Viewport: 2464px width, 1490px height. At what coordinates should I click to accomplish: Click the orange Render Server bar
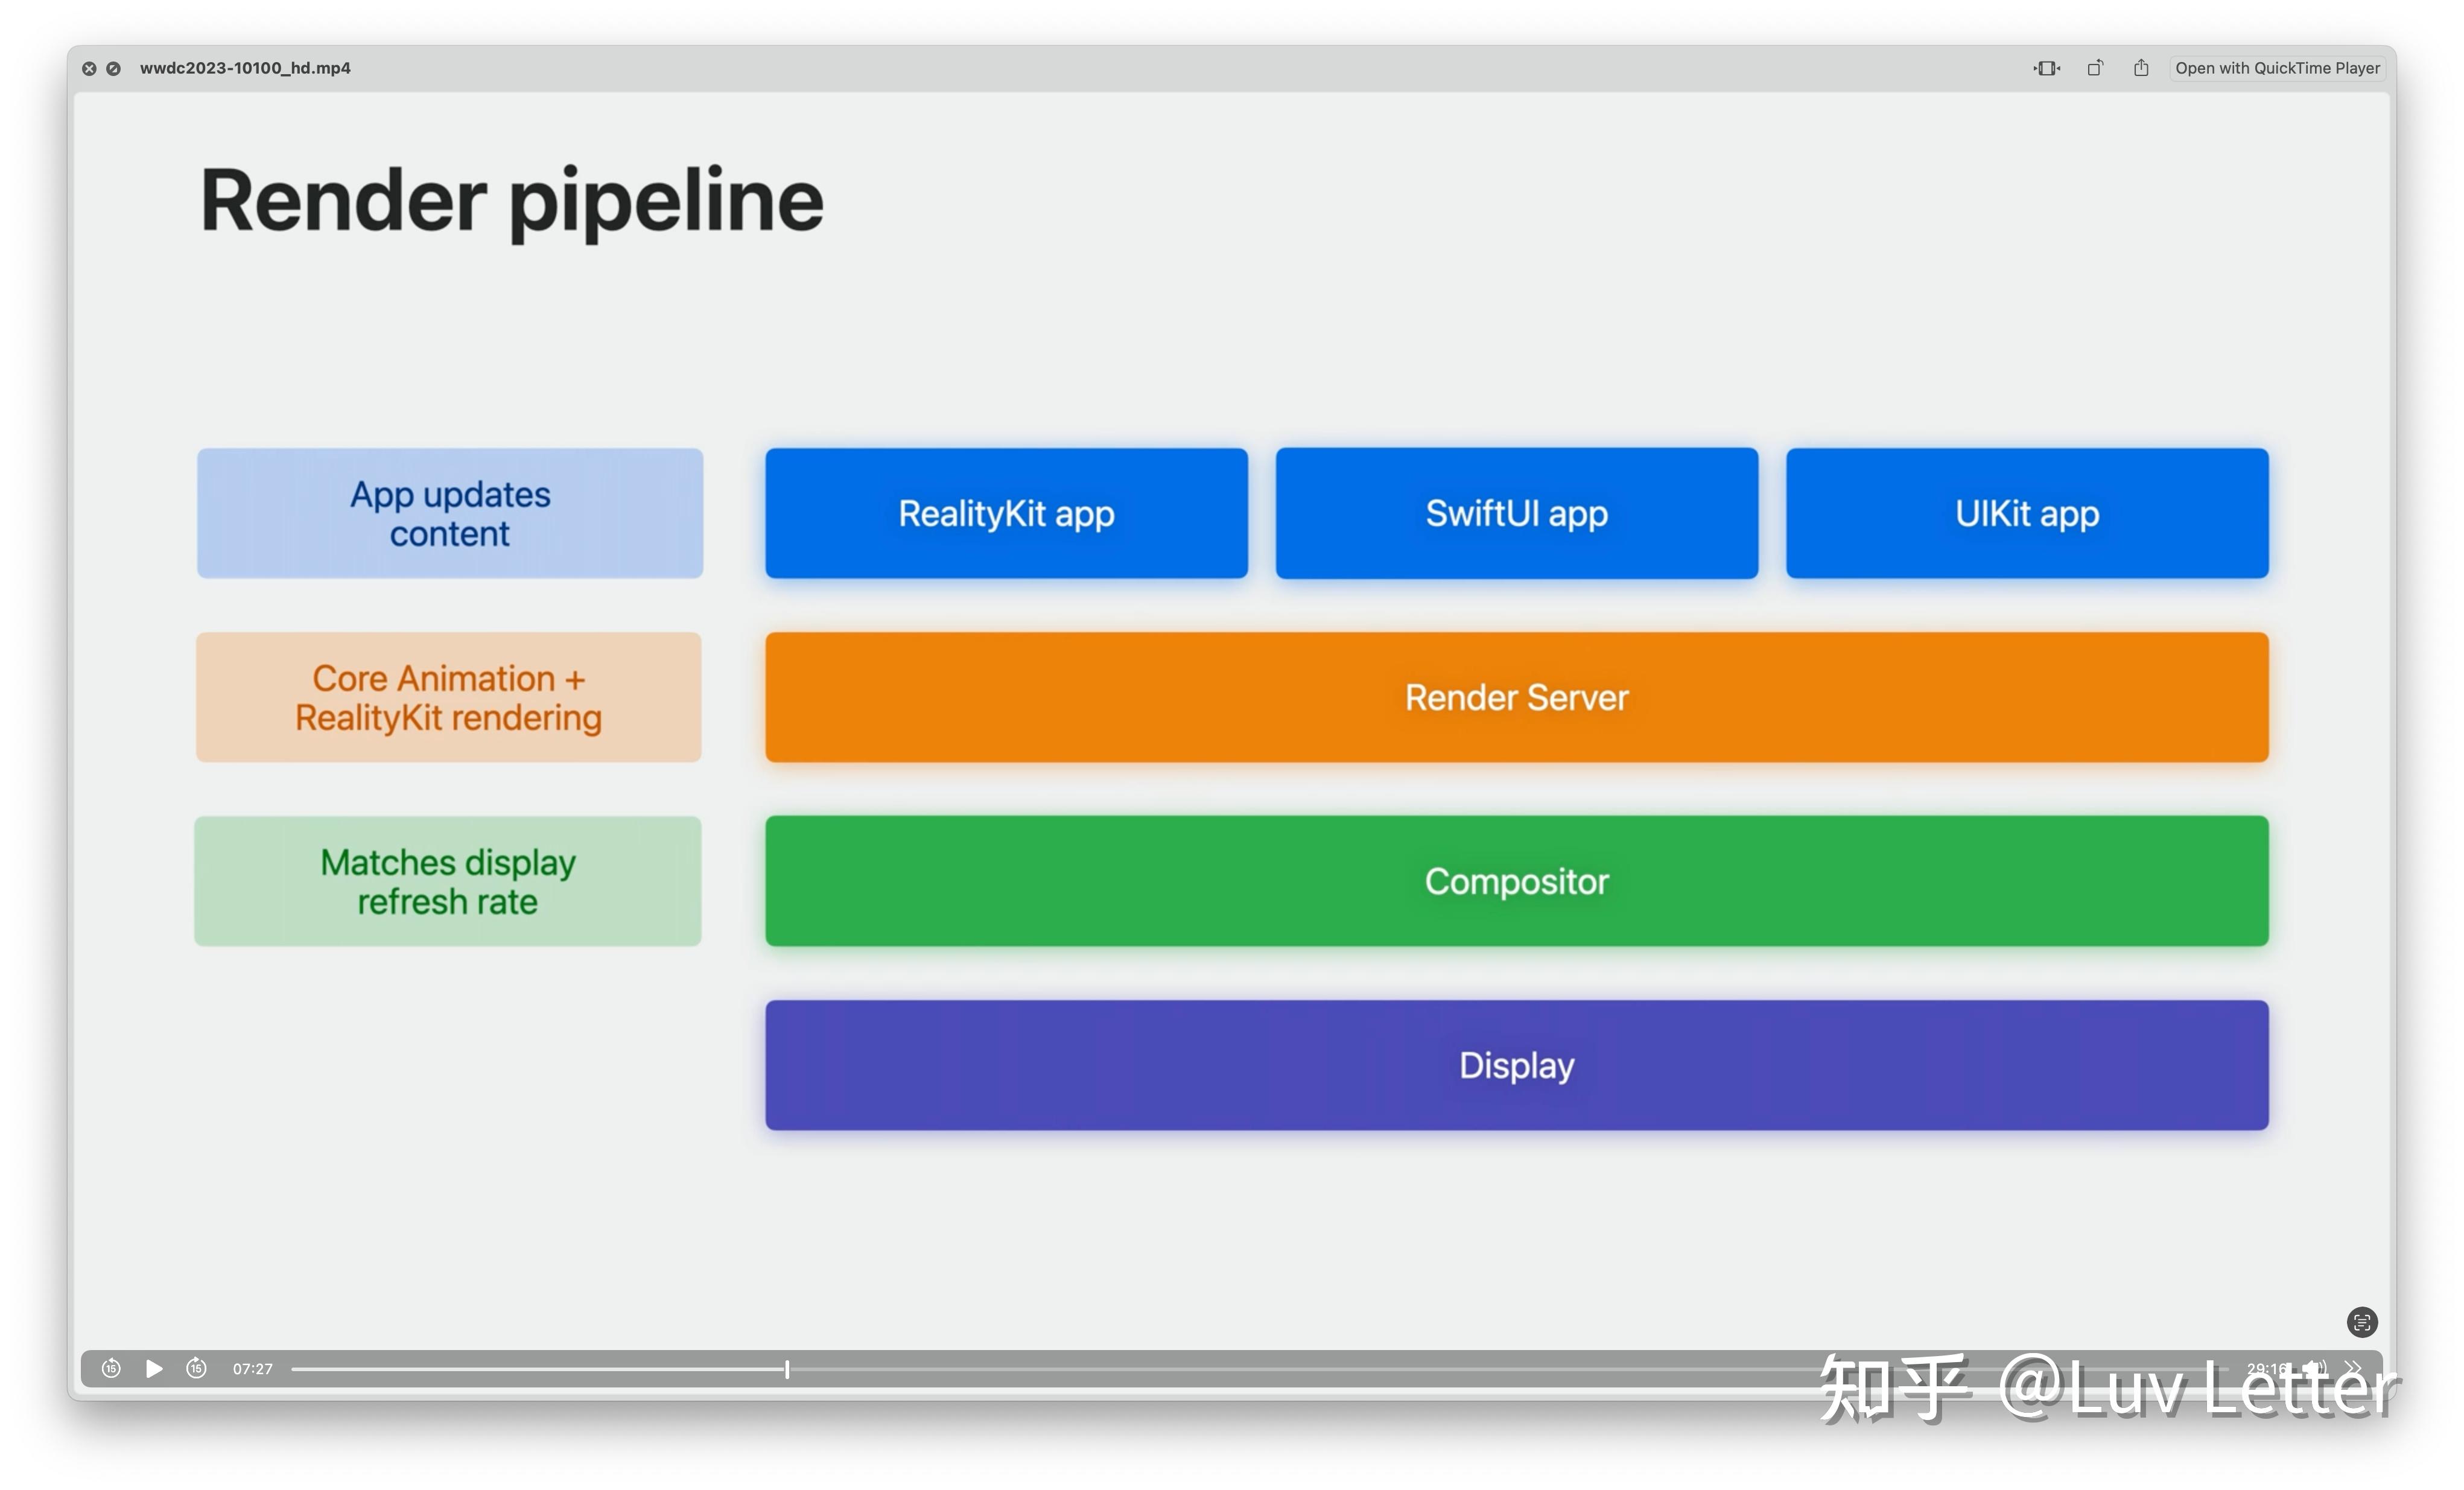point(1516,697)
